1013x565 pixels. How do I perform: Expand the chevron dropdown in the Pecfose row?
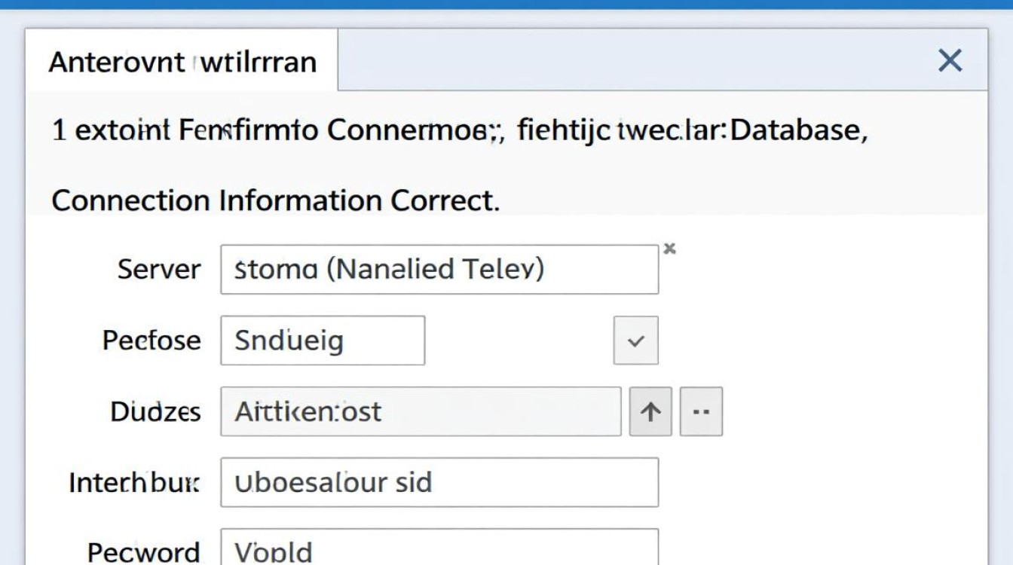(x=636, y=341)
